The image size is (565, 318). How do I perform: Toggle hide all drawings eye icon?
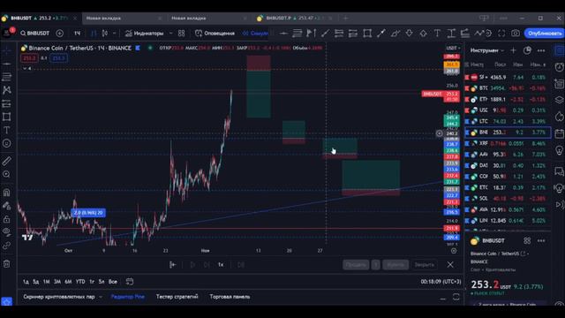coord(6,231)
